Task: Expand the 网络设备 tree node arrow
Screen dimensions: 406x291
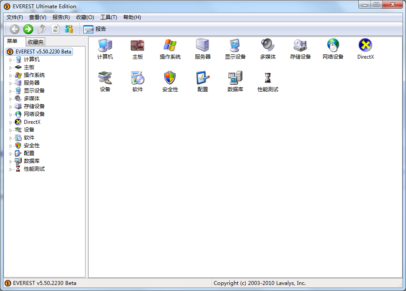Action: (x=11, y=114)
